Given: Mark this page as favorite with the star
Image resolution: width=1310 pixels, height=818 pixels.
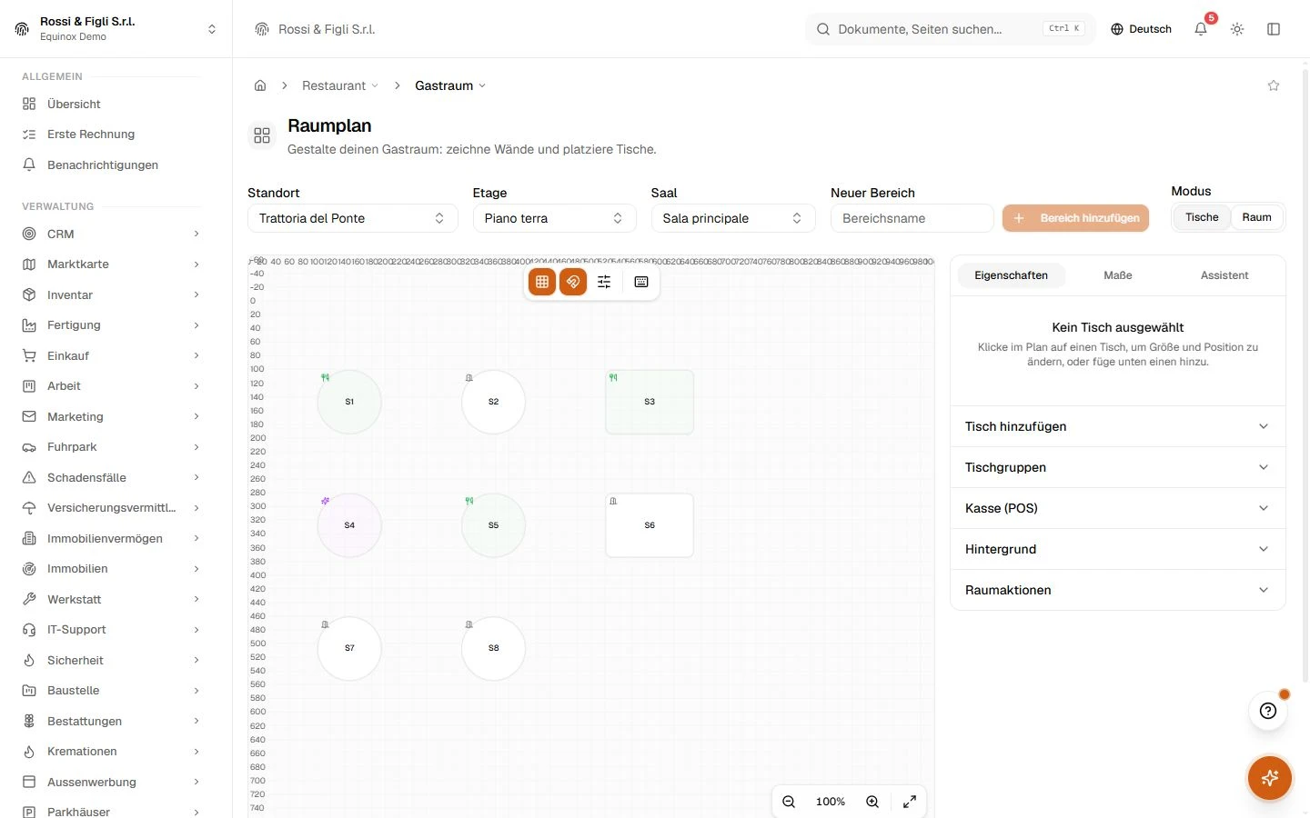Looking at the screenshot, I should (1274, 85).
